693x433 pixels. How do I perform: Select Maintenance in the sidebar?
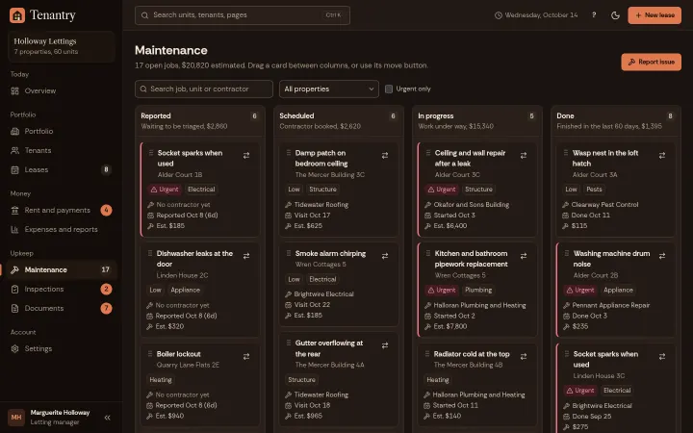pos(60,270)
